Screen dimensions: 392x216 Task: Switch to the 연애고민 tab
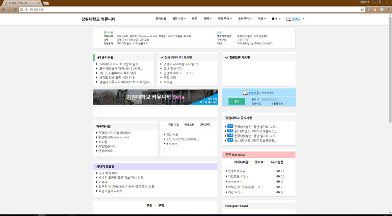[x=189, y=125]
